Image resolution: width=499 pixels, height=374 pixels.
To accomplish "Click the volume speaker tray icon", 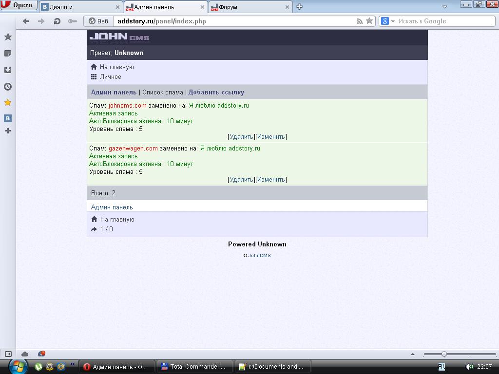I will (469, 367).
